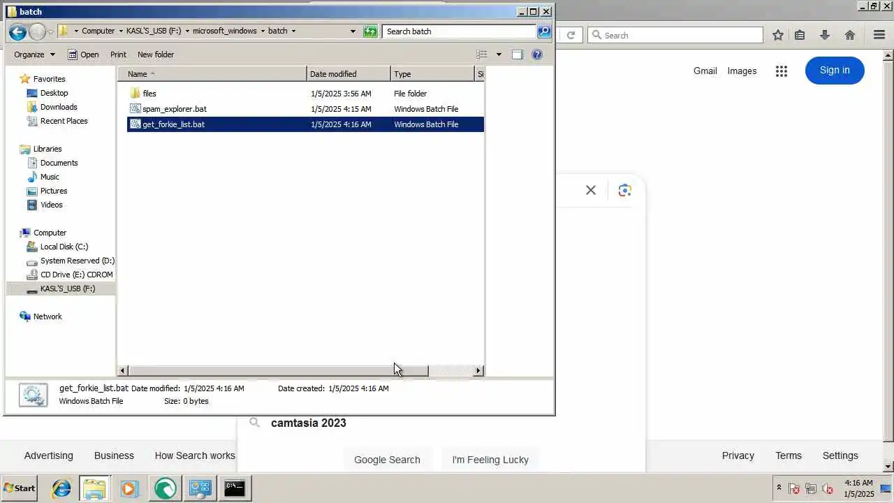The height and width of the screenshot is (503, 894).
Task: Open the view options dropdown arrow
Action: [499, 54]
